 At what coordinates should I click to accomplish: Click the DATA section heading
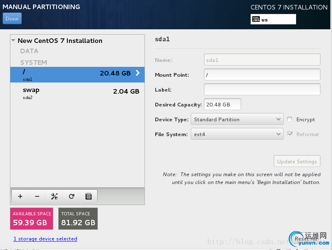(x=29, y=51)
